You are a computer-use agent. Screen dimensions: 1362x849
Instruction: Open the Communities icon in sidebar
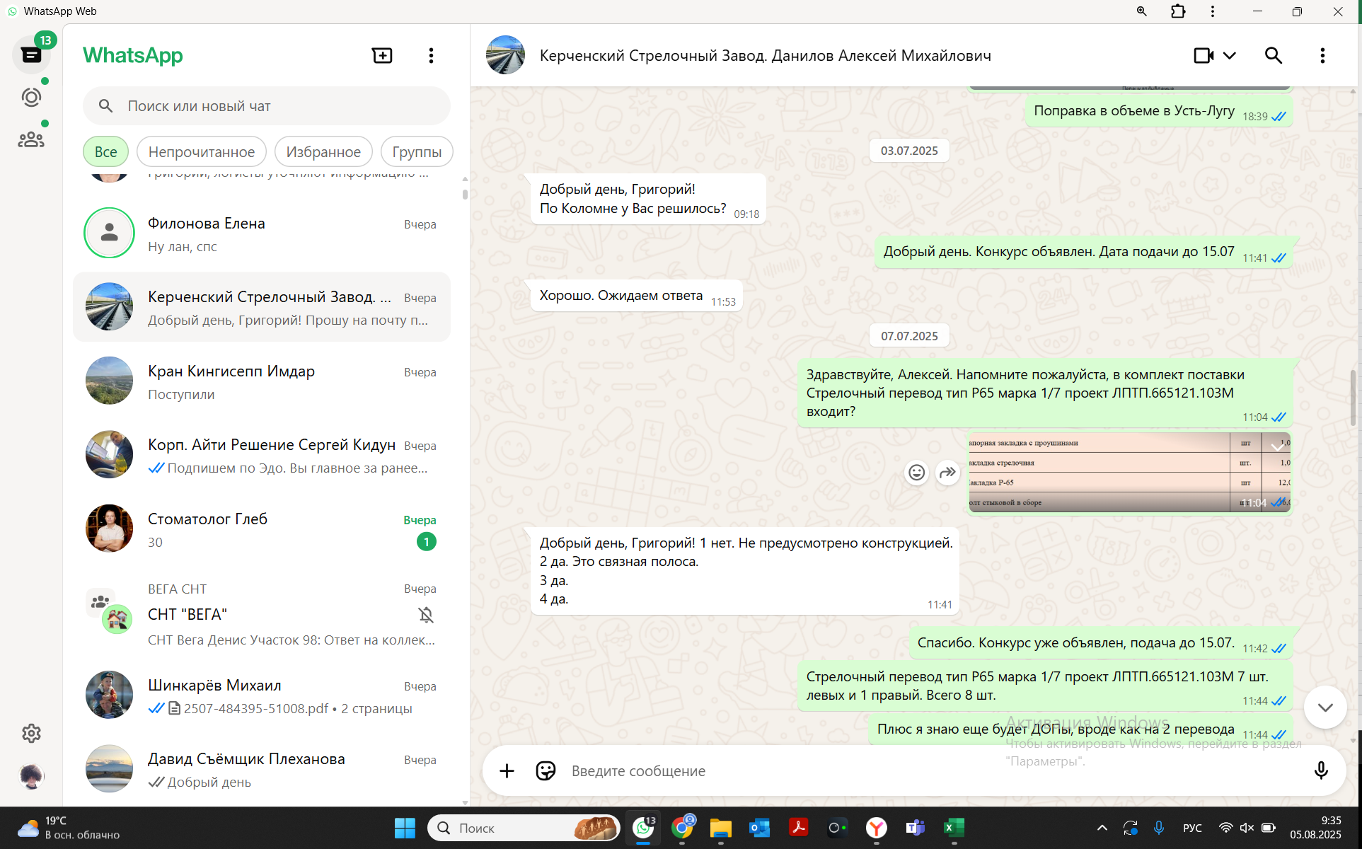tap(31, 139)
